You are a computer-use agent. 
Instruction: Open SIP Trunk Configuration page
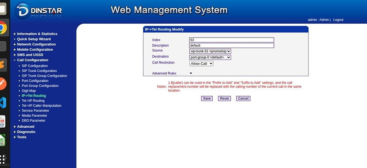click(39, 71)
